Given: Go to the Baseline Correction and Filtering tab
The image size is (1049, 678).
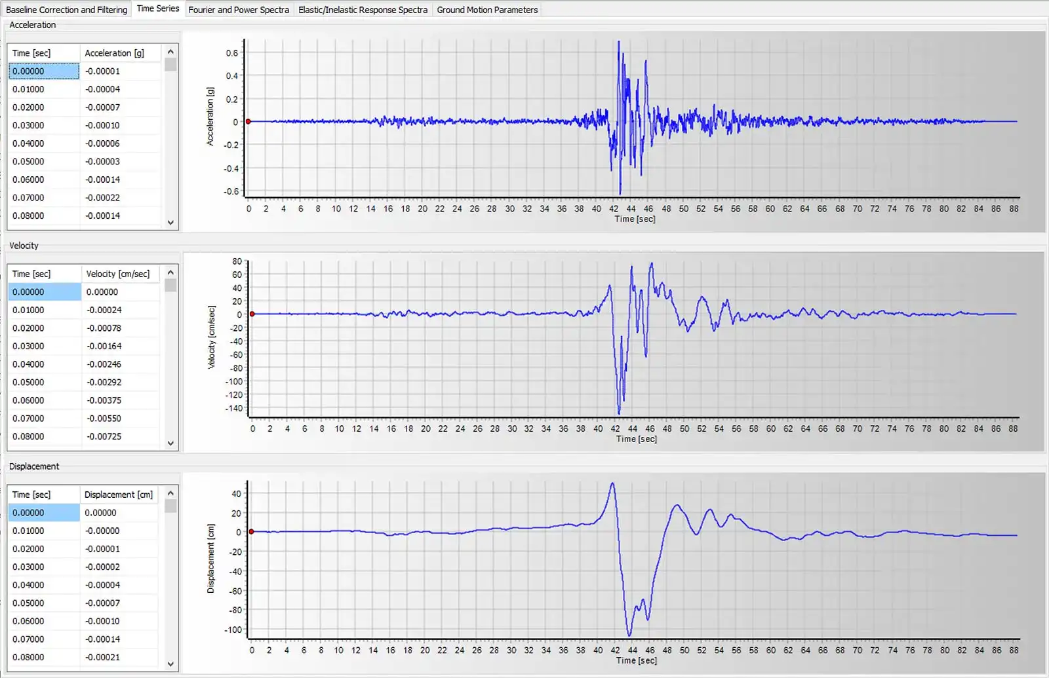Looking at the screenshot, I should pyautogui.click(x=66, y=10).
